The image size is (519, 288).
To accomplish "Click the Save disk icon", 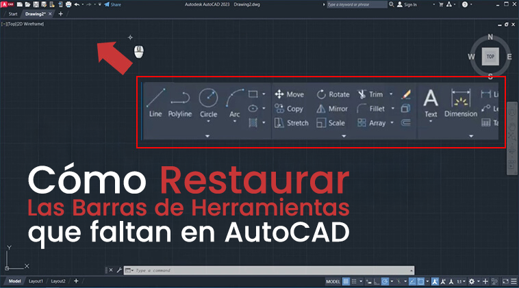I will tap(36, 4).
